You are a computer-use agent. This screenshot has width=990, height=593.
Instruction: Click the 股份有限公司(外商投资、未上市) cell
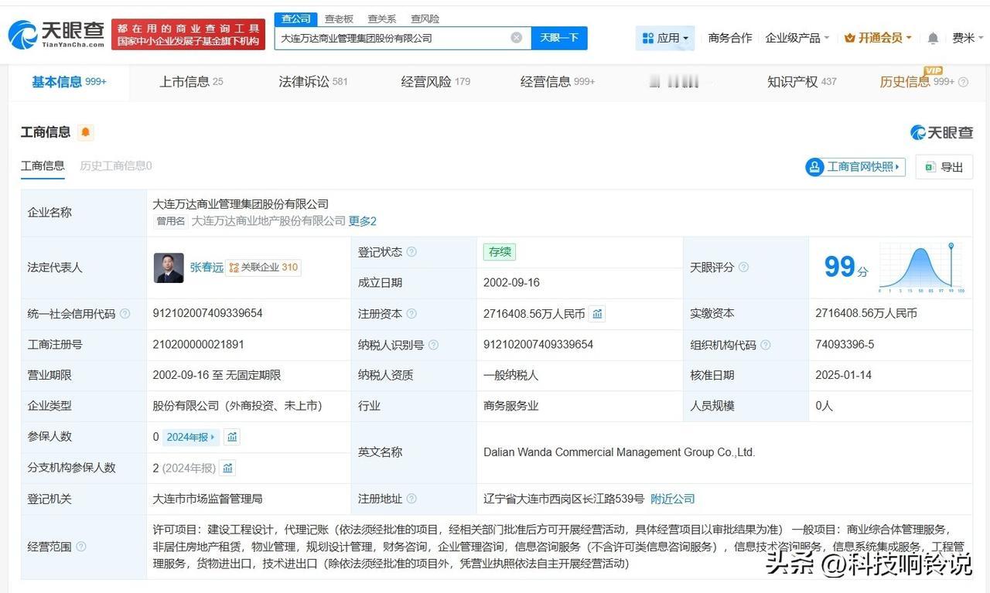[x=237, y=406]
